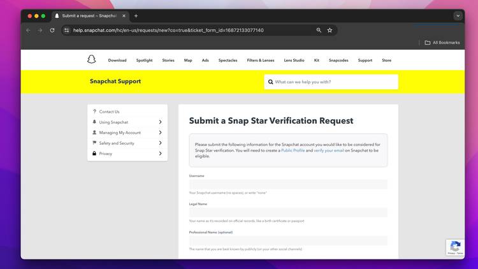This screenshot has width=478, height=269.
Task: Follow the verify your email link
Action: [x=329, y=150]
